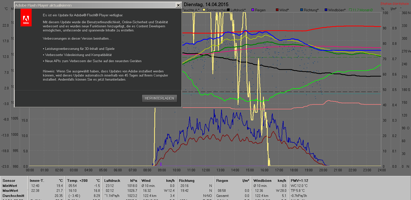Click the purple Regen legend swatch
Screen dimensions: 411x200
tap(253, 10)
